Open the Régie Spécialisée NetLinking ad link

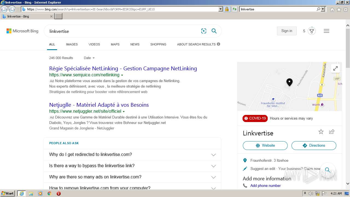[123, 68]
